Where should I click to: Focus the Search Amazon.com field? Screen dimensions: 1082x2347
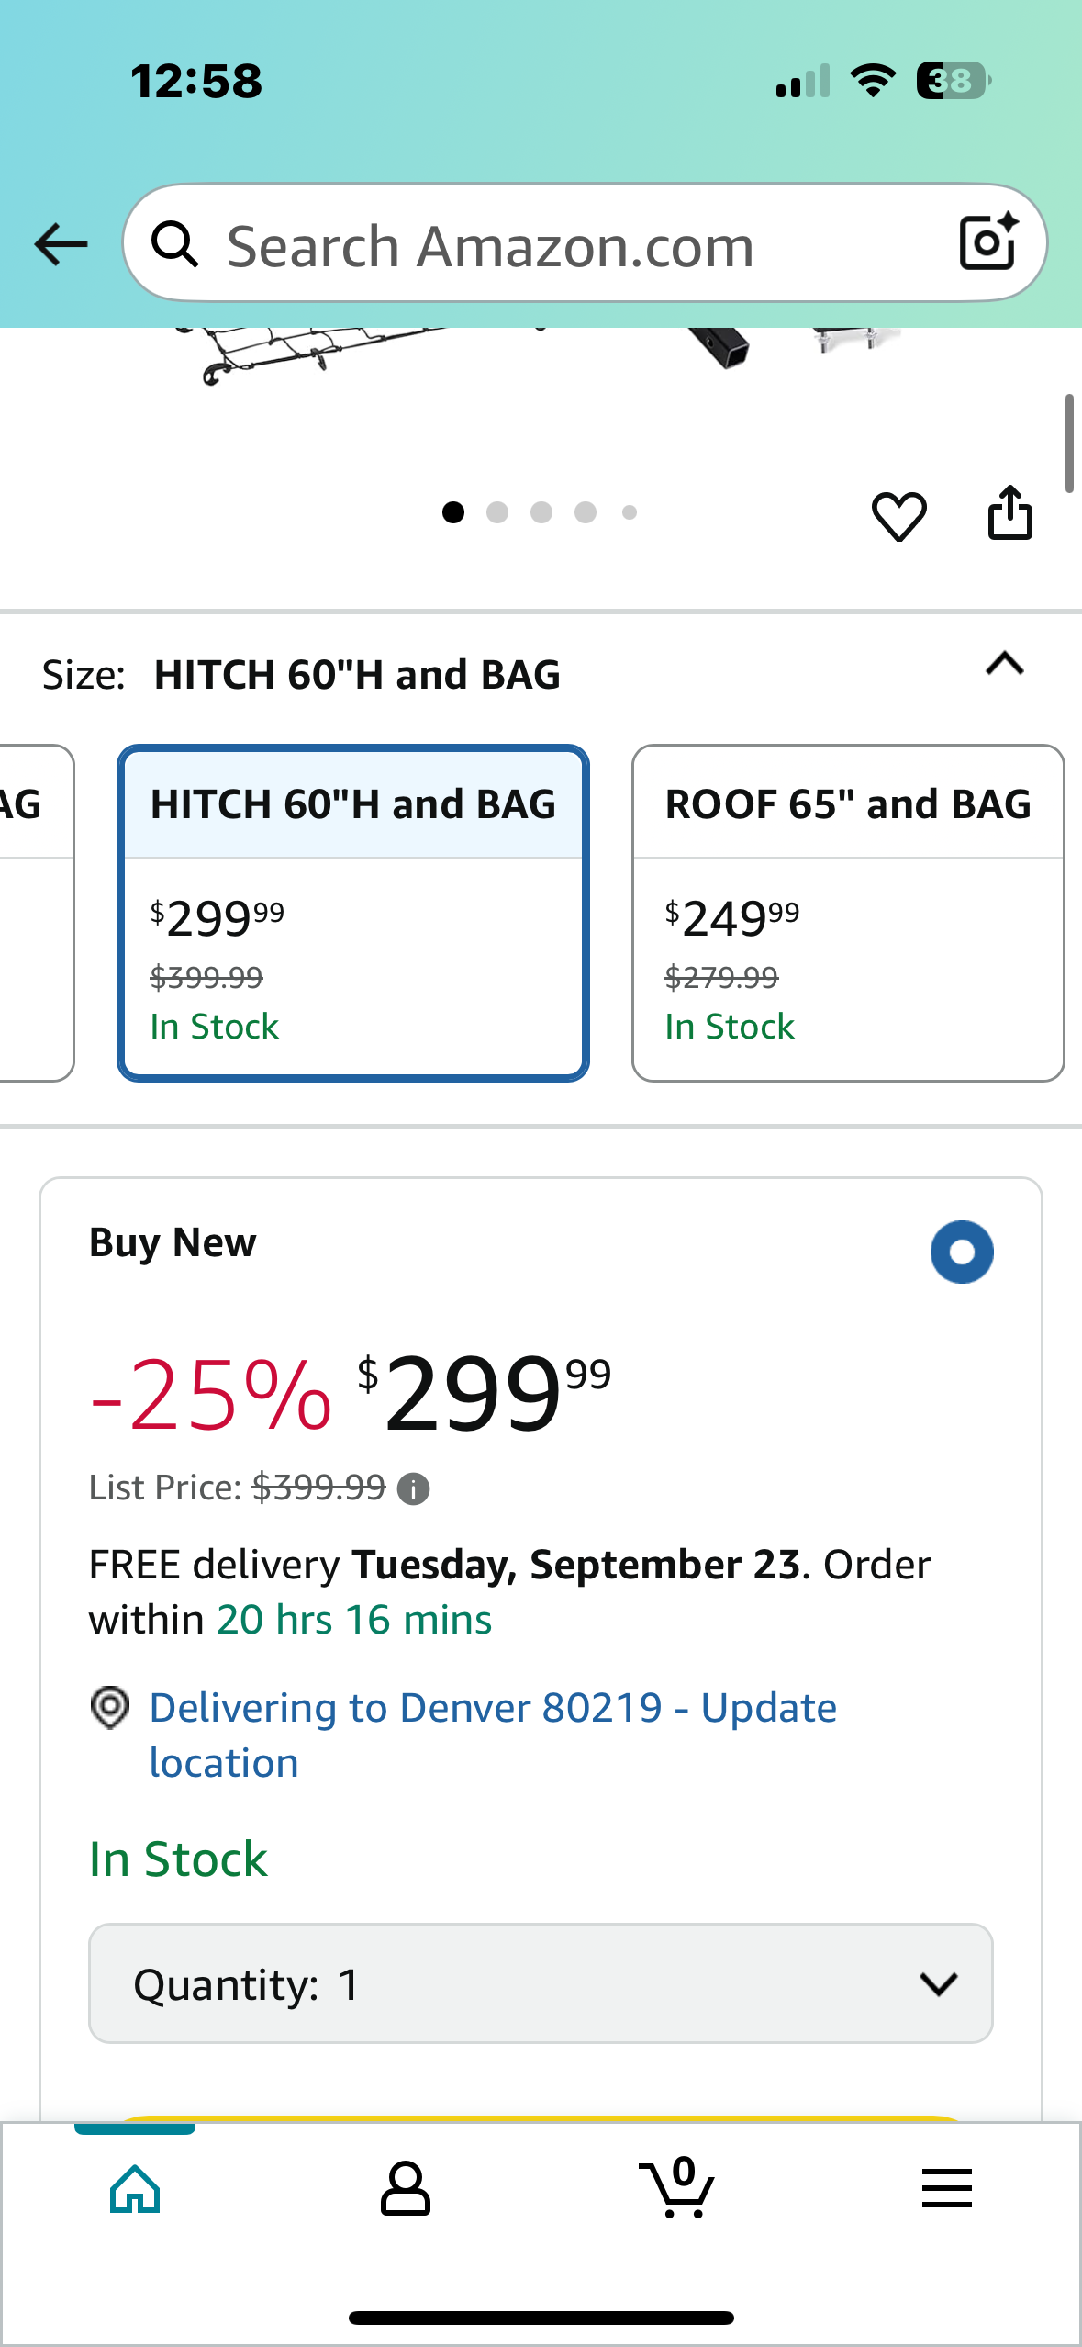[585, 243]
